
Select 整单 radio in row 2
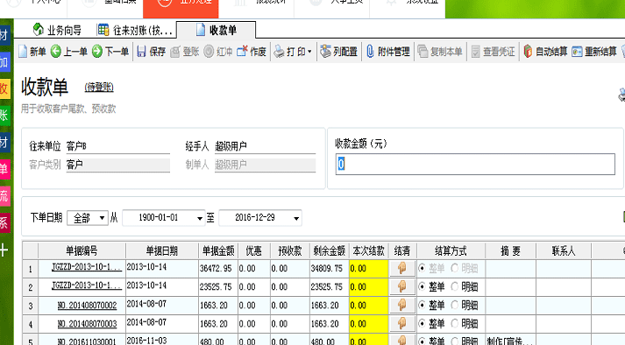pos(422,286)
